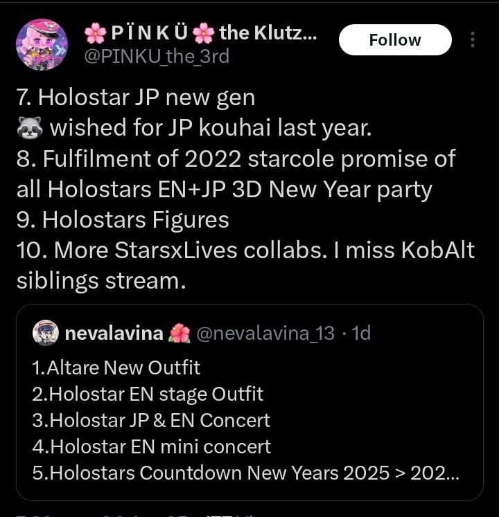Click the '7. Holostar JP new gen' text
499x517 pixels.
point(136,98)
